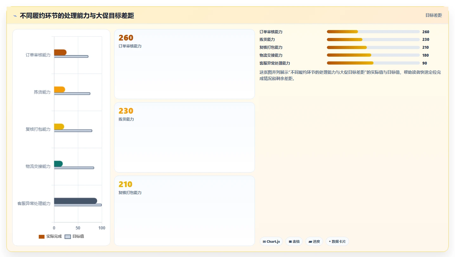Toggle the 实际完成 legend swatch

tap(42, 237)
